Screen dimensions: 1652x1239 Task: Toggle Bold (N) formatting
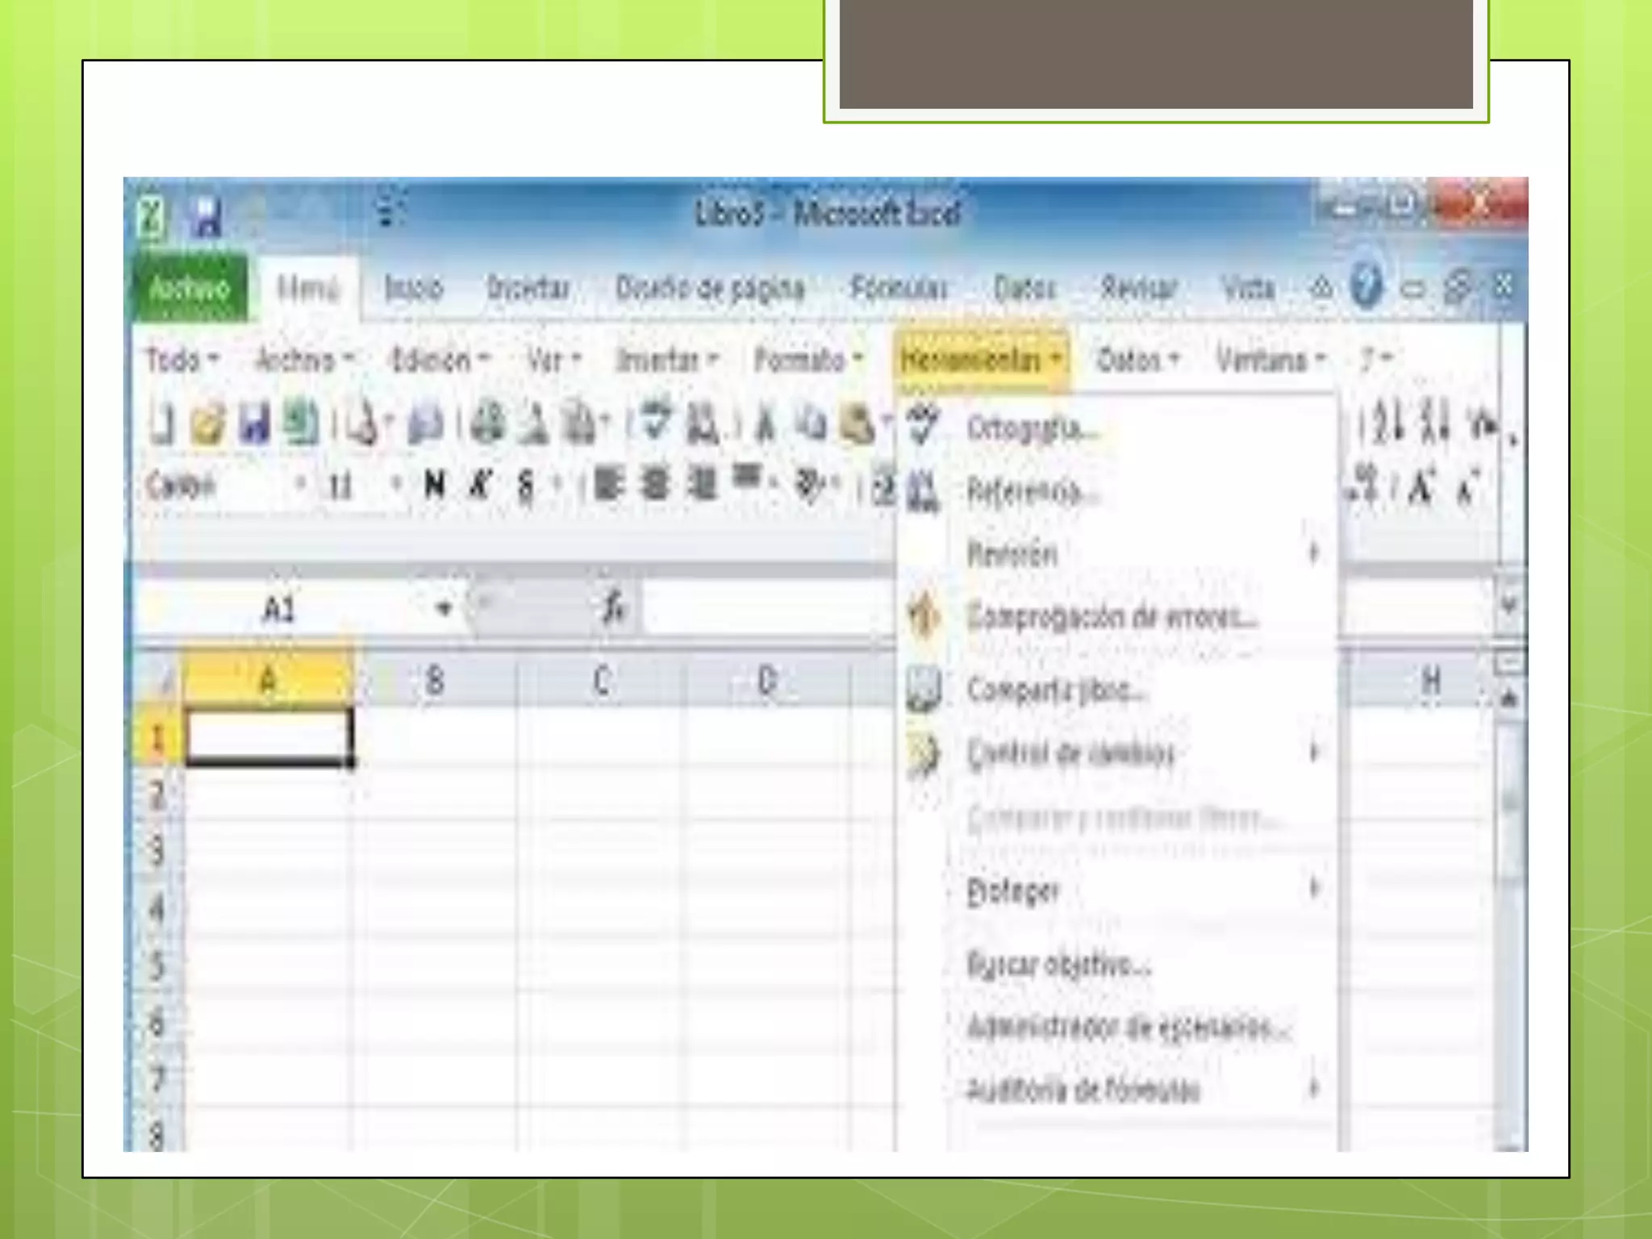(x=434, y=485)
